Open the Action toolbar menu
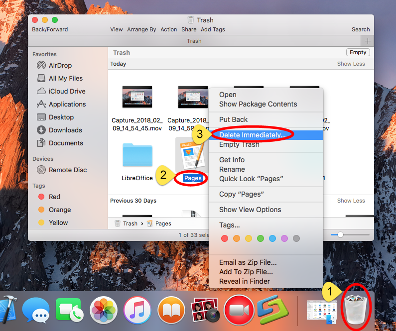The height and width of the screenshot is (331, 396). (x=169, y=29)
